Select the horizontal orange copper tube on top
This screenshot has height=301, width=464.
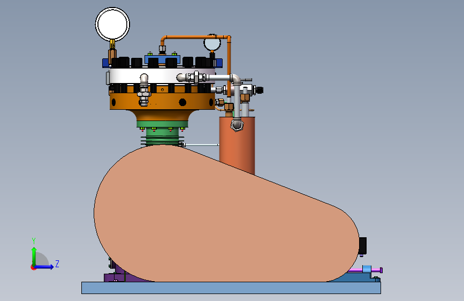[195, 37]
